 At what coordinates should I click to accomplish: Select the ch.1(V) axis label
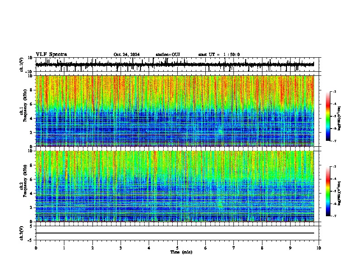click(22, 65)
